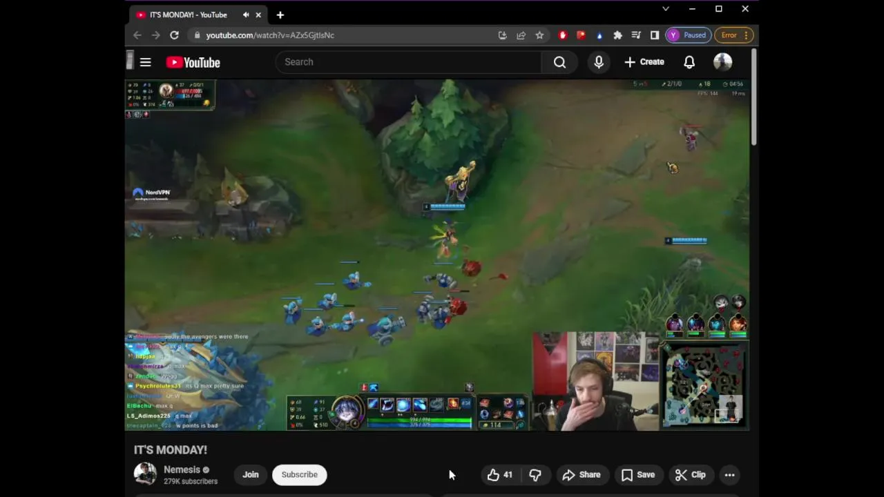884x497 pixels.
Task: Mute the IT'S MONDAY tab audio
Action: point(246,14)
